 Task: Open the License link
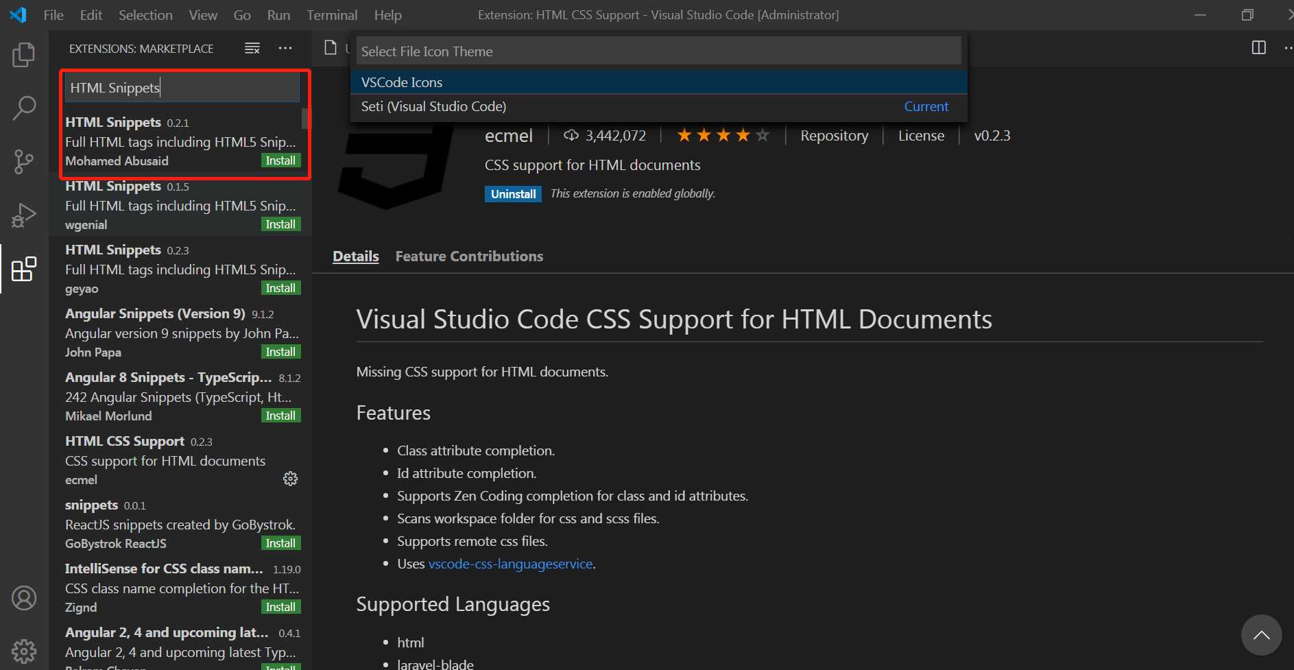921,136
